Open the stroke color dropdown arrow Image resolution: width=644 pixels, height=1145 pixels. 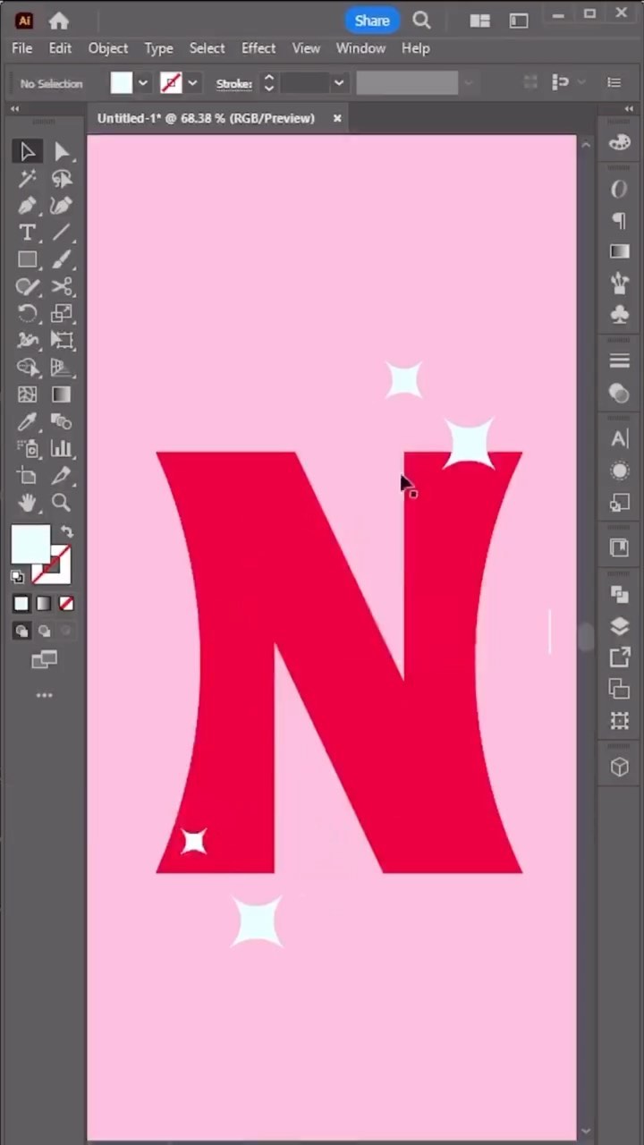pos(192,83)
